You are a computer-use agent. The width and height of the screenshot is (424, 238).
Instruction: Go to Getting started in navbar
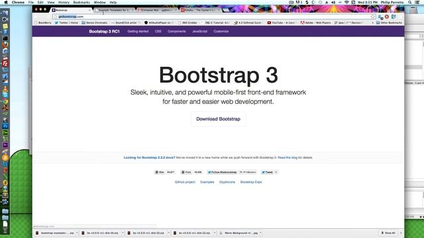coord(138,31)
